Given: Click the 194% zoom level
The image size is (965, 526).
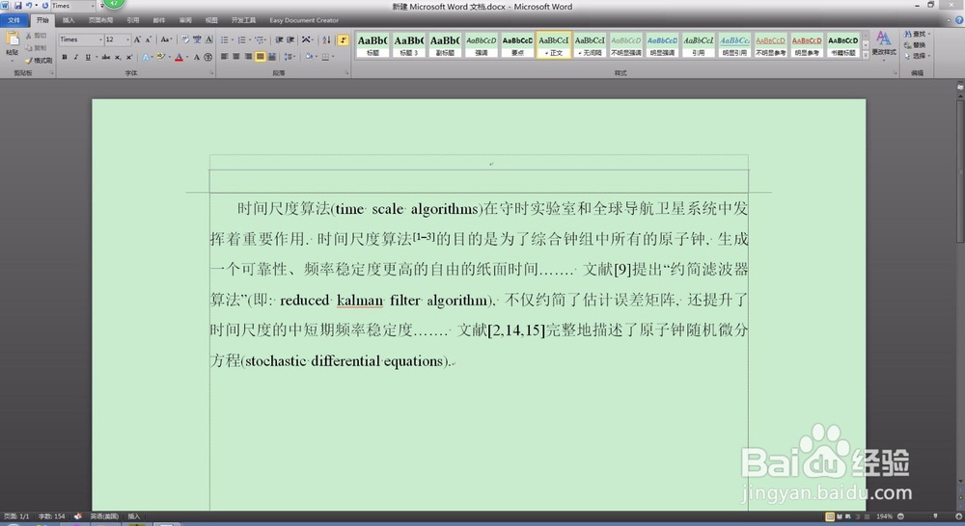Looking at the screenshot, I should click(x=884, y=516).
